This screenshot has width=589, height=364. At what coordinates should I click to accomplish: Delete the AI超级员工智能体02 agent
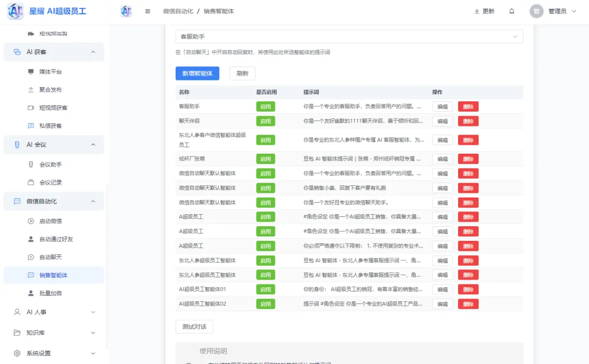(x=468, y=304)
